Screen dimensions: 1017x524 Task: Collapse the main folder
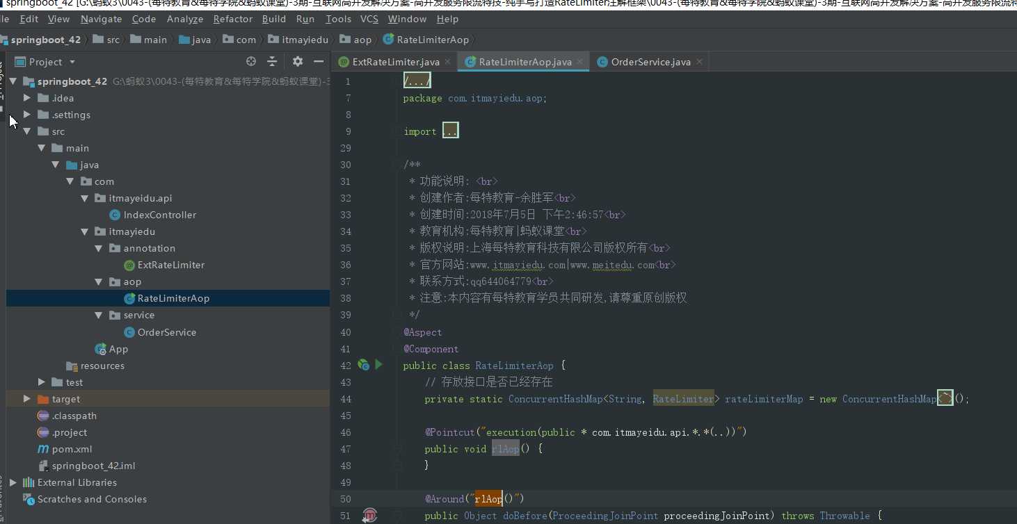(x=42, y=148)
